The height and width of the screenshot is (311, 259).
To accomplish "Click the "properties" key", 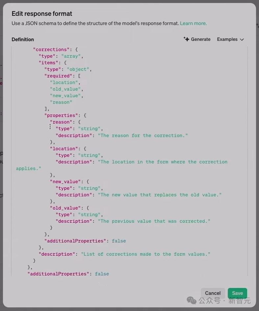I will [x=61, y=115].
